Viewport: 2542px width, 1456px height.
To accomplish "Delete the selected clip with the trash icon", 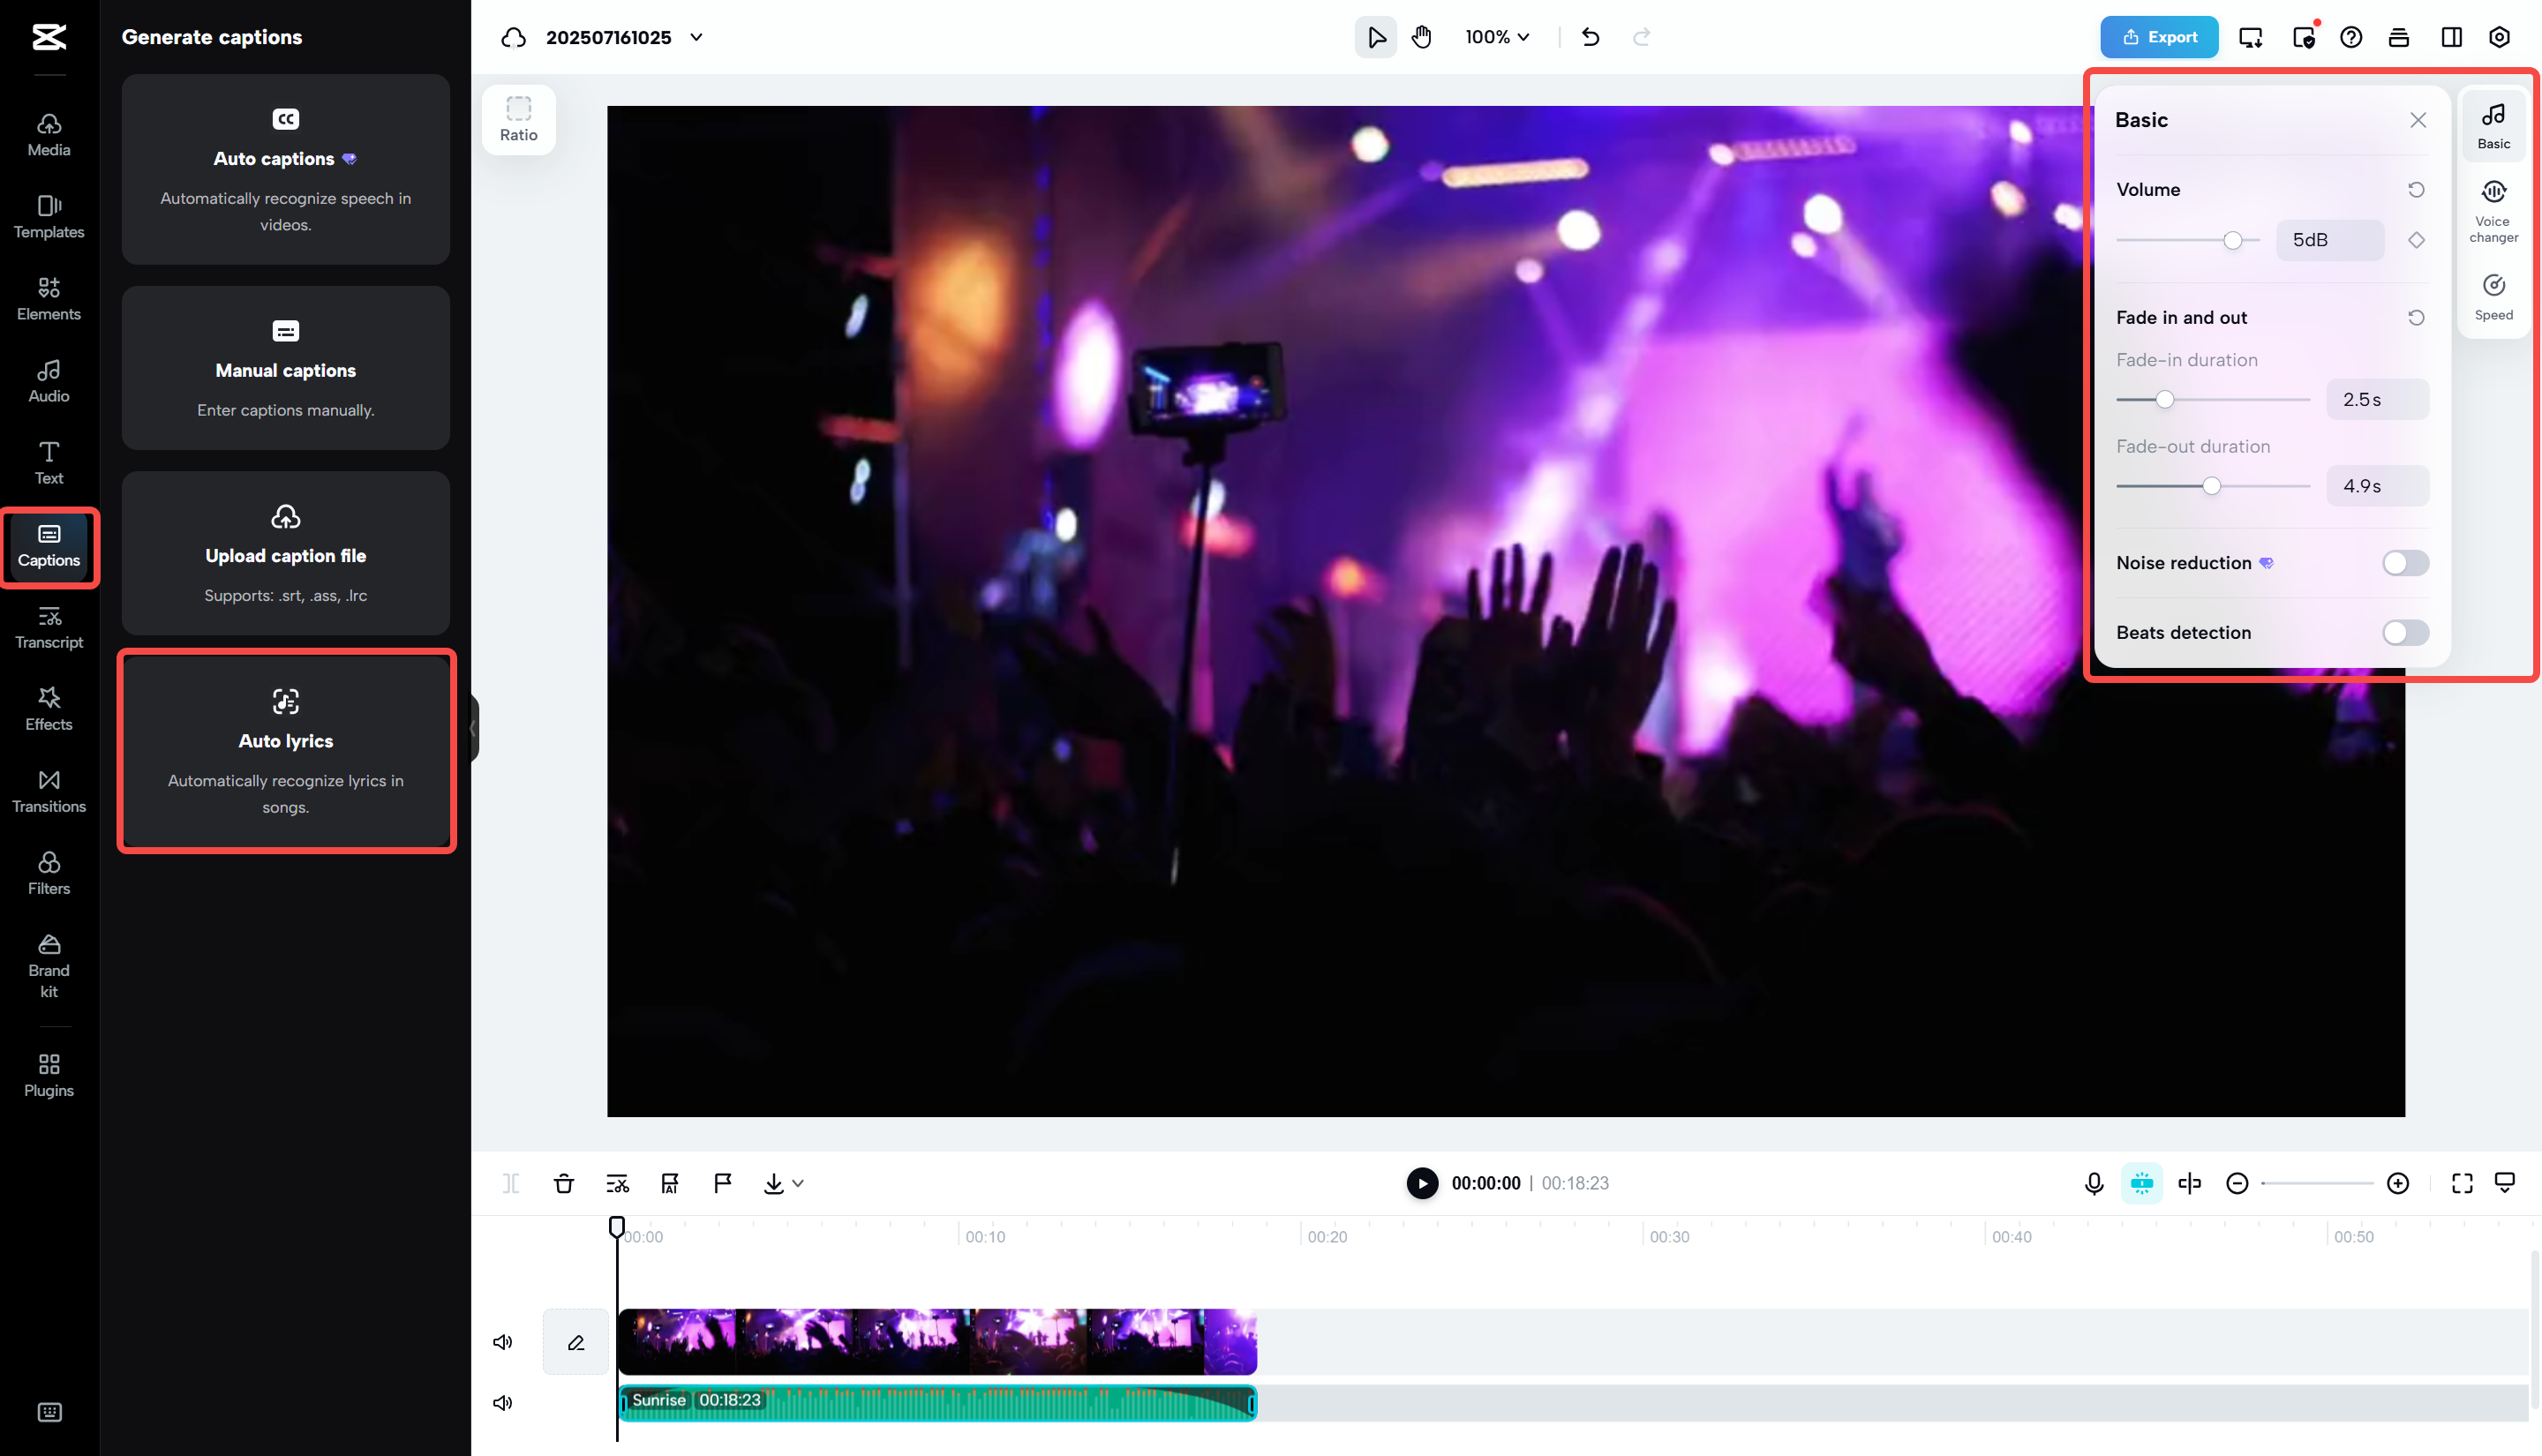I will [x=564, y=1183].
